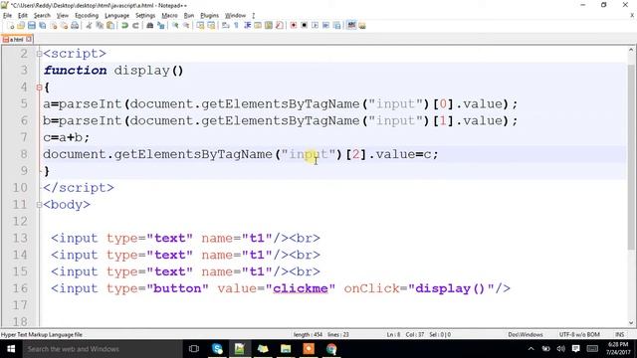This screenshot has height=358, width=637.
Task: Click run macro multiple times icon
Action: coord(325,26)
